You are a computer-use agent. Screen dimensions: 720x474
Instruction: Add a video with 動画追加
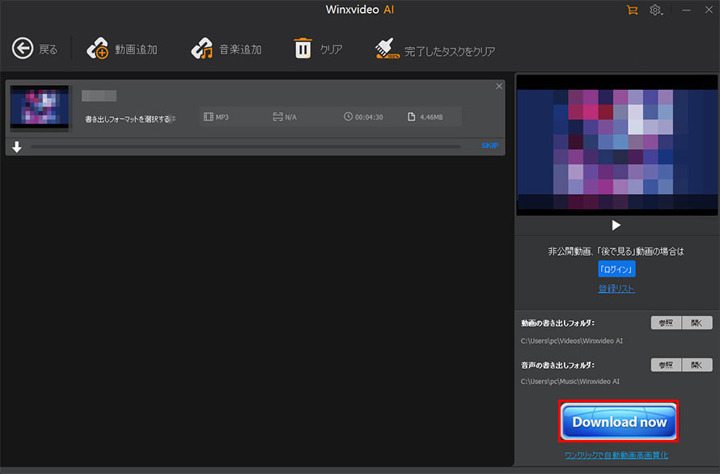click(x=122, y=49)
